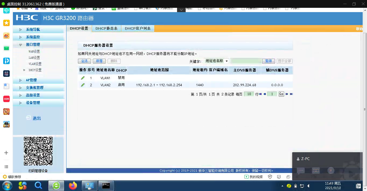Switch to the DHCP客户列表 tab
This screenshot has height=191, width=367.
click(x=137, y=28)
